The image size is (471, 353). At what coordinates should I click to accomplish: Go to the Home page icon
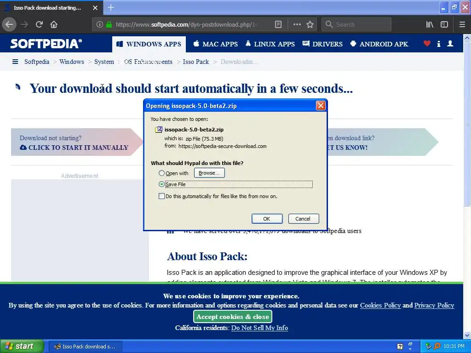(x=54, y=24)
